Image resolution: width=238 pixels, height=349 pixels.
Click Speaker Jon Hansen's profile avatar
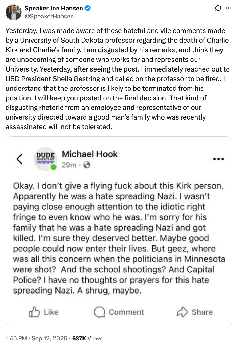point(13,12)
